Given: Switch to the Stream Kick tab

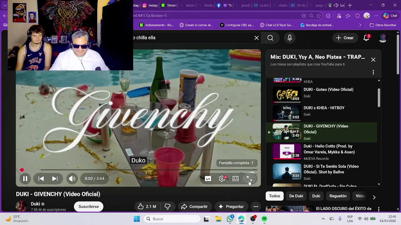Looking at the screenshot, I should (169, 5).
